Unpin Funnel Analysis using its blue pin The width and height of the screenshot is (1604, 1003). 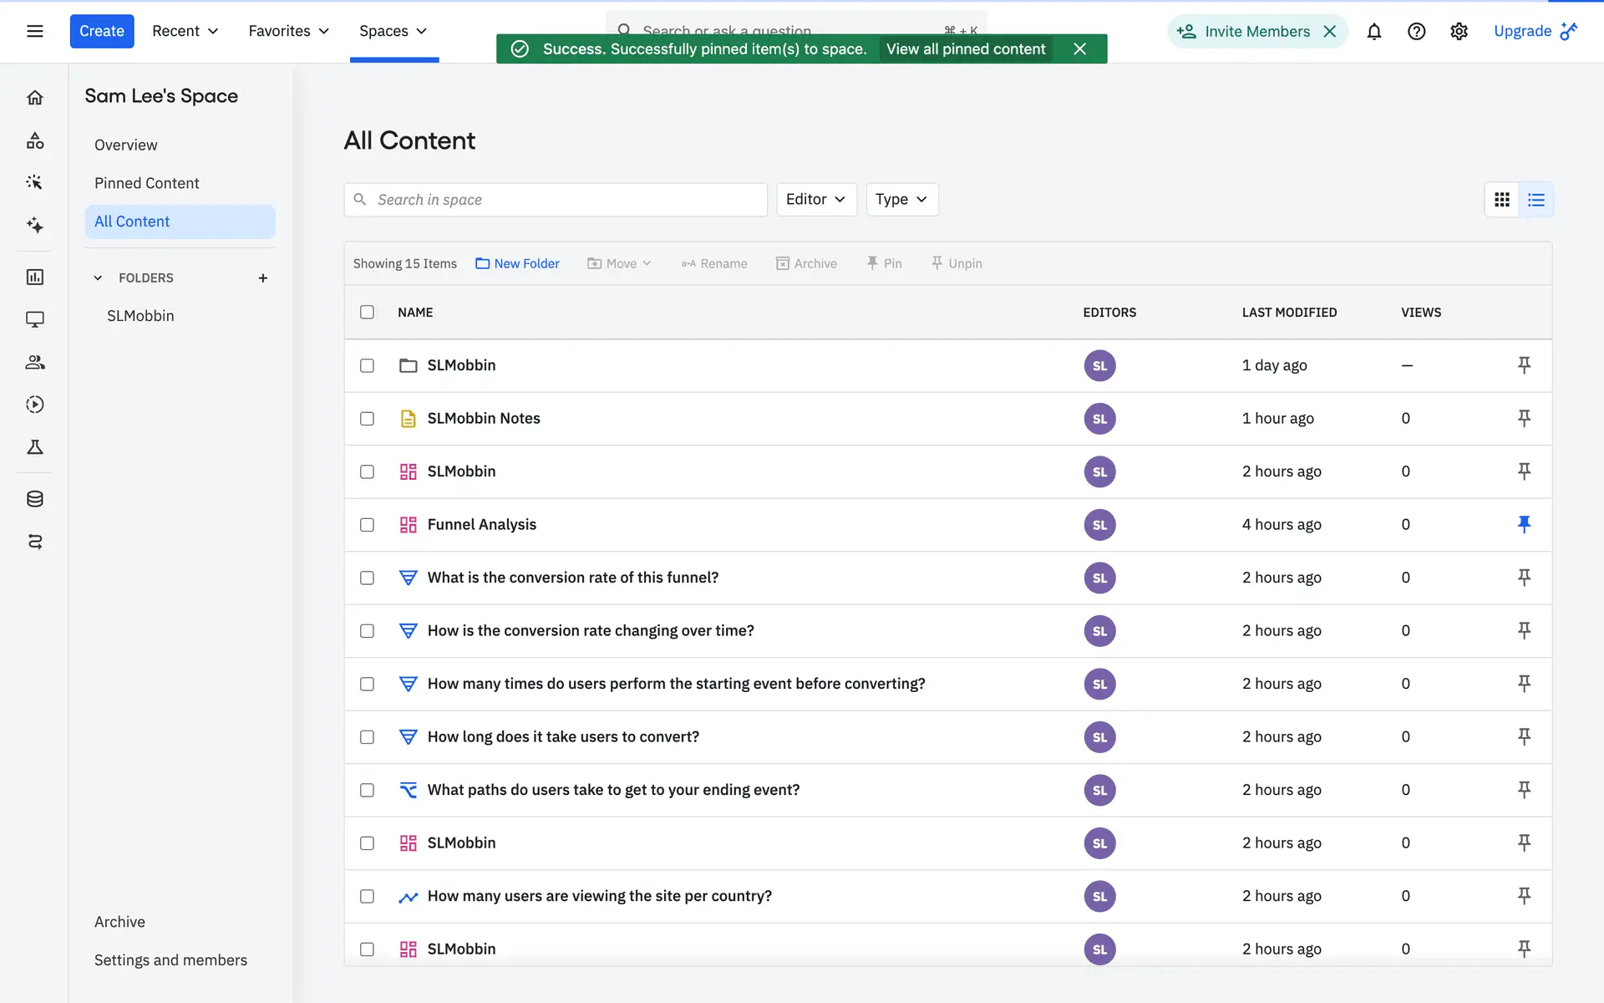point(1524,524)
